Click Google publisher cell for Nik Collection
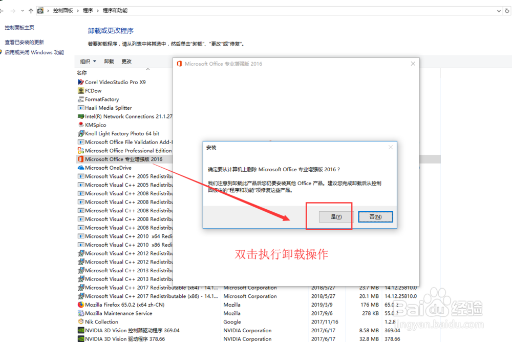This screenshot has height=342, width=512. coord(232,321)
